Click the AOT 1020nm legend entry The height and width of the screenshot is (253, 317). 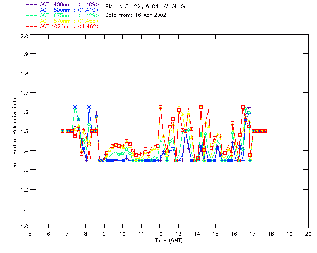[63, 26]
